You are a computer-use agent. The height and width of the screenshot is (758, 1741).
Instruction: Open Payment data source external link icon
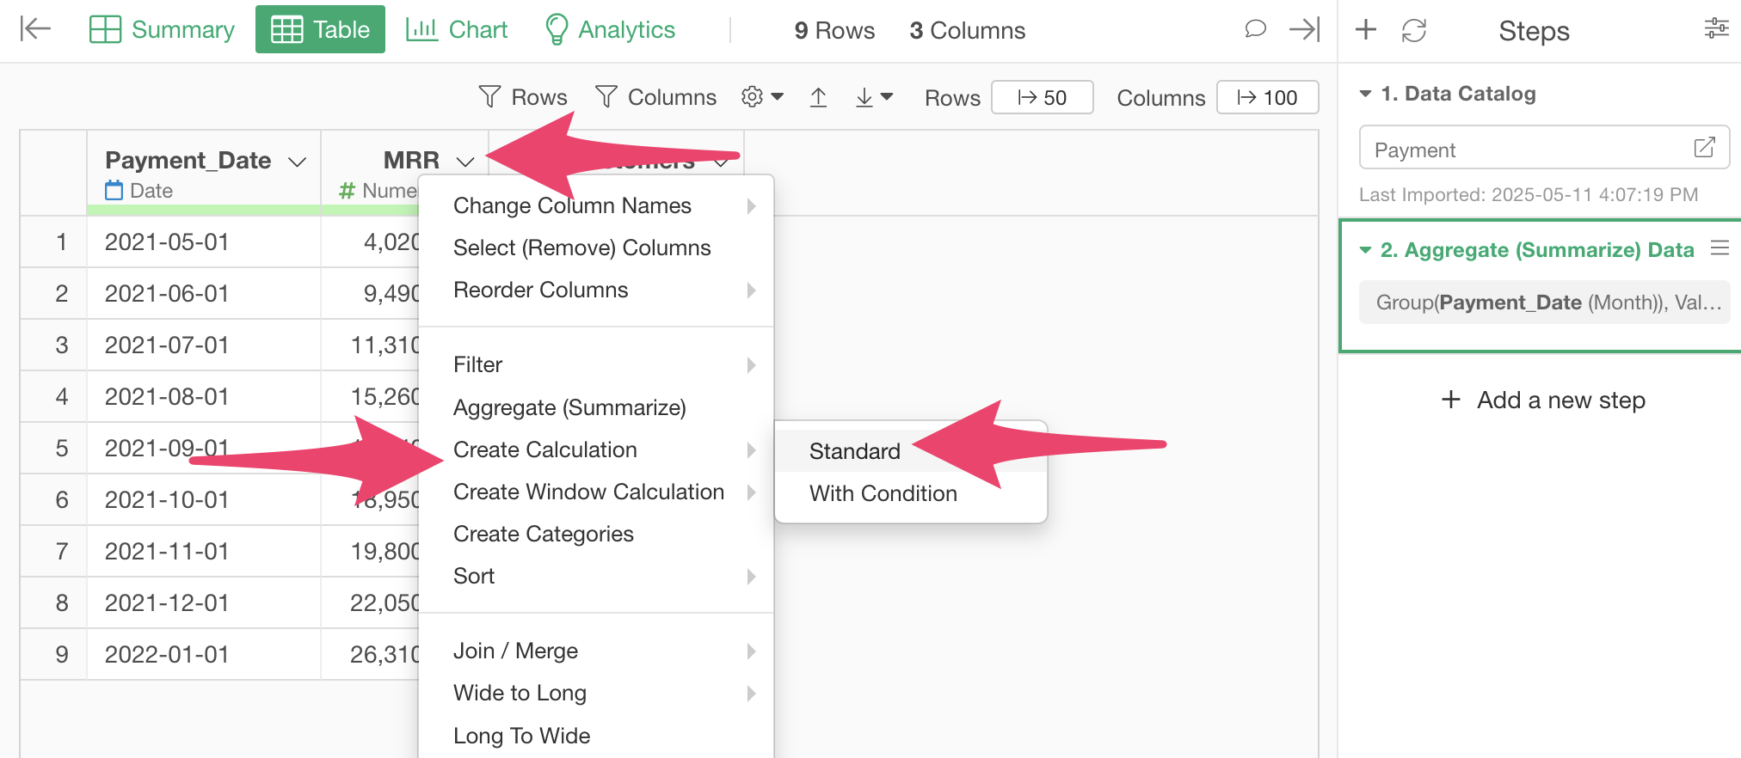coord(1704,148)
